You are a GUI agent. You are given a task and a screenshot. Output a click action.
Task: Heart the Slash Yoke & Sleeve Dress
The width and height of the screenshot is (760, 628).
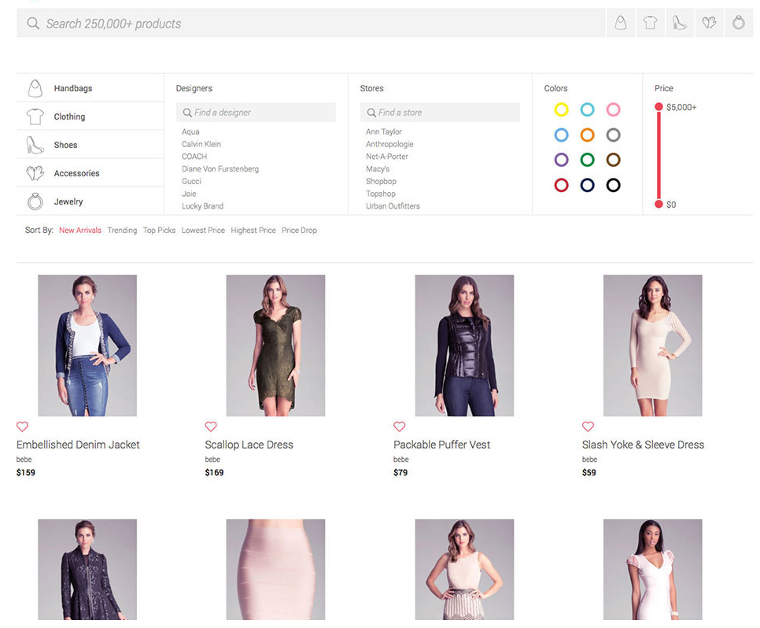pos(588,427)
